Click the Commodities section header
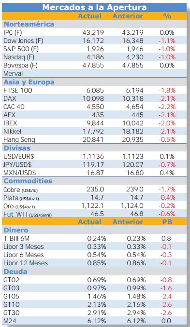190x327 pixels. coord(28,181)
